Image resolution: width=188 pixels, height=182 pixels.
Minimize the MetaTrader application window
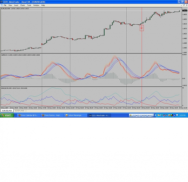(179, 2)
